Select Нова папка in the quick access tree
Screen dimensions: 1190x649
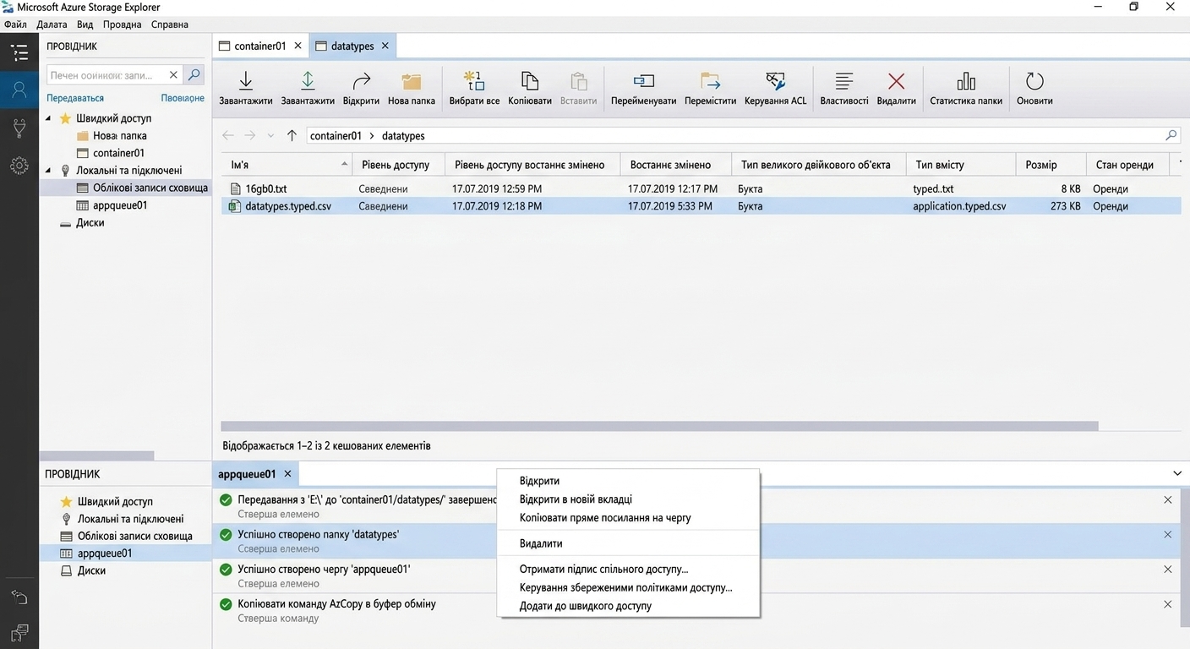pyautogui.click(x=119, y=135)
